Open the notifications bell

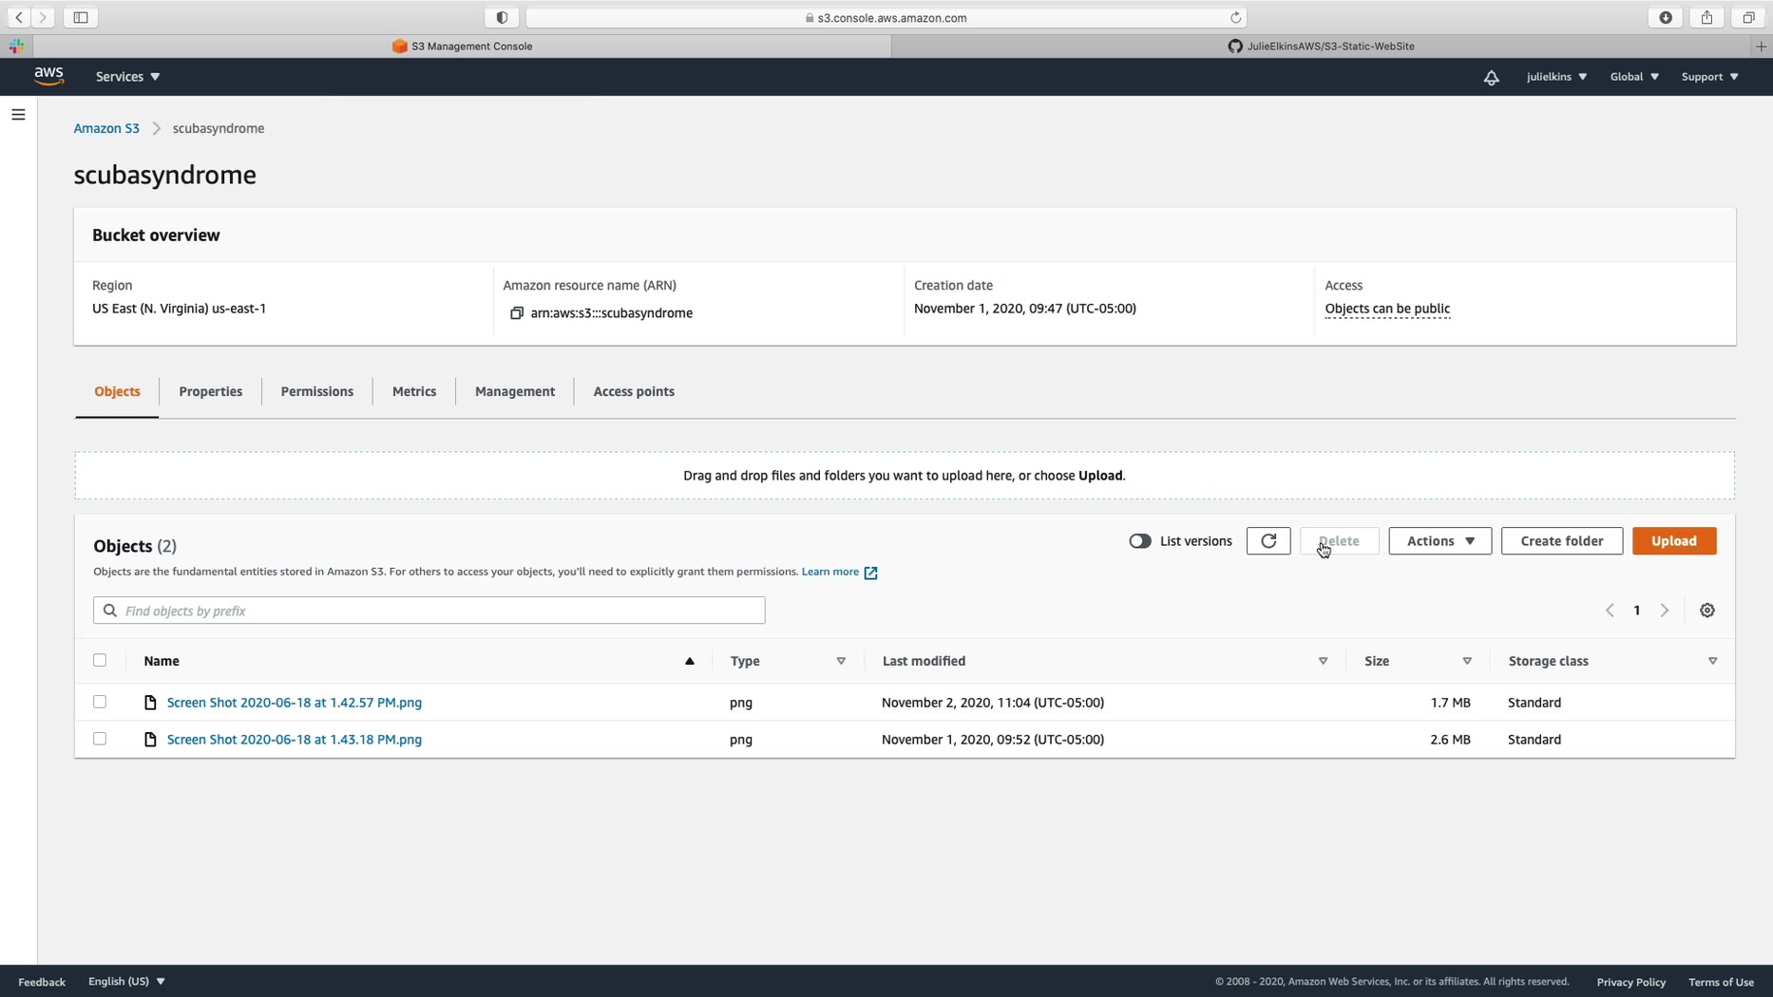[1491, 77]
